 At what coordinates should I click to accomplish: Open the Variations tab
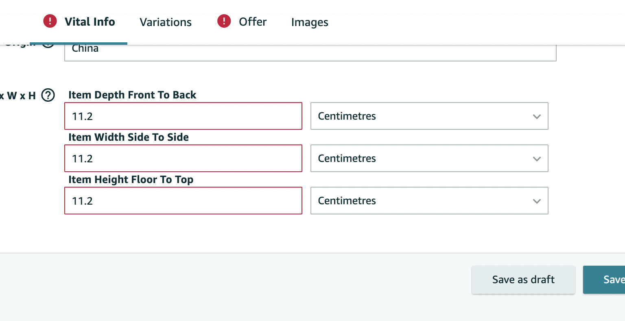pyautogui.click(x=166, y=22)
